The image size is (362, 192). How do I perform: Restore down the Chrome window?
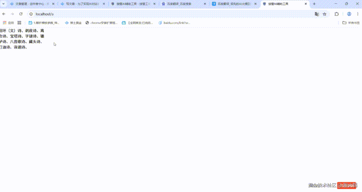(x=347, y=4)
